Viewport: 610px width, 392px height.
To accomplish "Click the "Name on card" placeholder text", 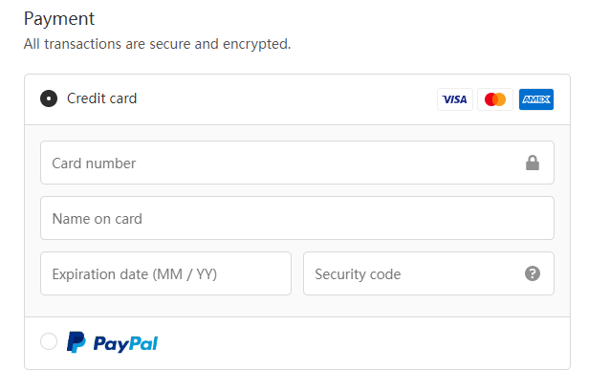I will tap(97, 219).
